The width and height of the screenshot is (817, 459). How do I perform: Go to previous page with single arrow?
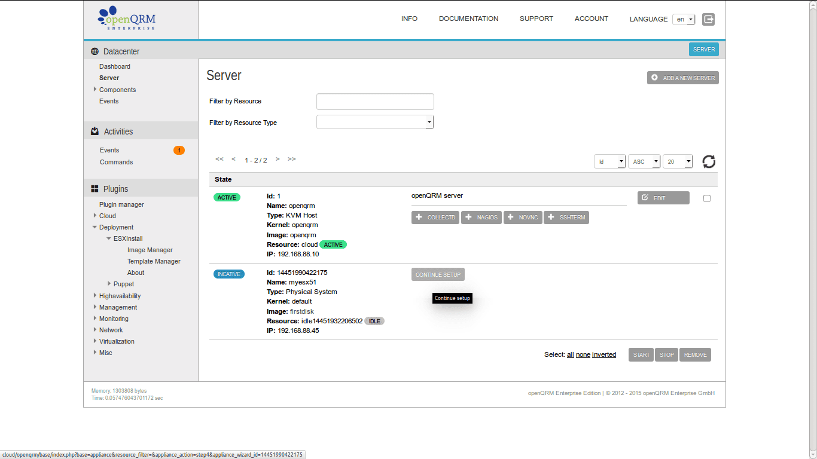(x=233, y=159)
